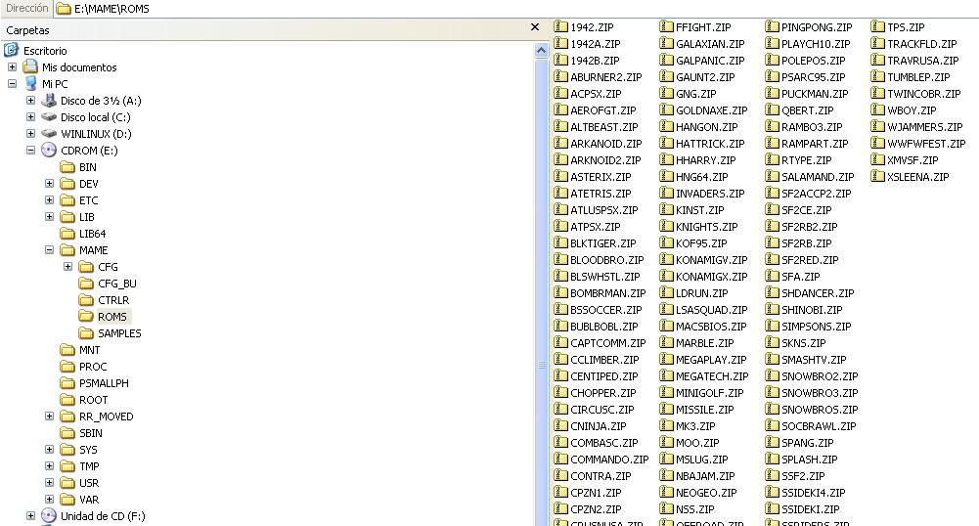The image size is (979, 526).
Task: Select the floppy Disco de 3½ icon
Action: tap(49, 100)
